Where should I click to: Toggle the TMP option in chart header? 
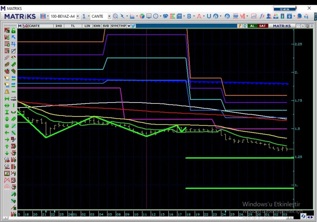(x=123, y=26)
